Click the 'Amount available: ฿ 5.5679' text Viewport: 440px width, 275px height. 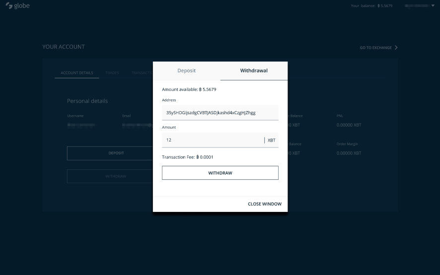point(189,89)
